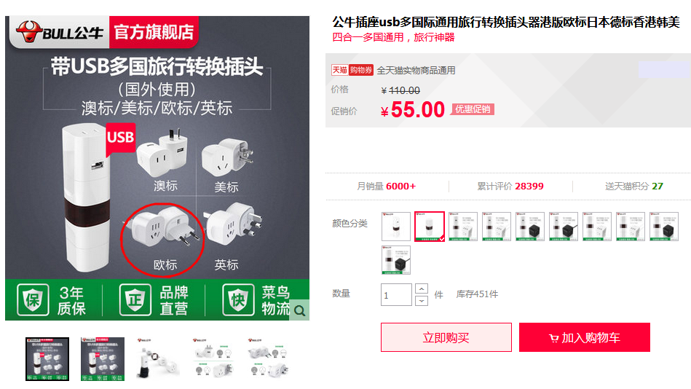
Task: Click the cart icon in 加入购物车 button
Action: (553, 338)
